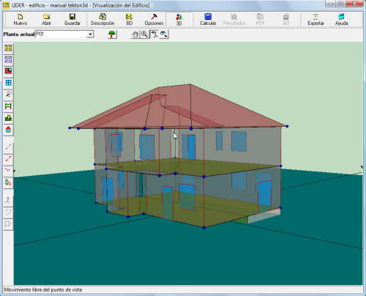366x296 pixels.
Task: Open a file with Abrir
Action: pos(46,20)
